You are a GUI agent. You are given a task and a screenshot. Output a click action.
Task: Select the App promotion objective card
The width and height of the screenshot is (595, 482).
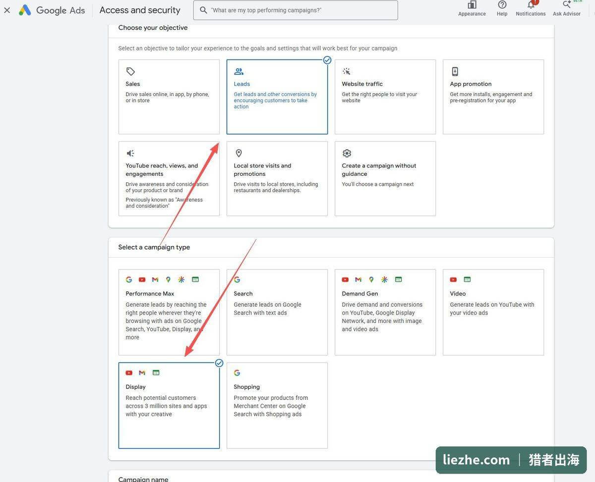pyautogui.click(x=493, y=97)
